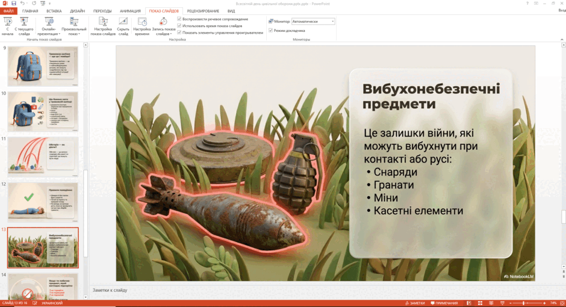
Task: Click the bullet text Снаряди
Action: [395, 172]
